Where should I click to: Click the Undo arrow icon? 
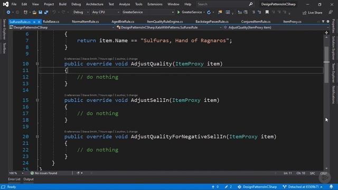(x=54, y=12)
